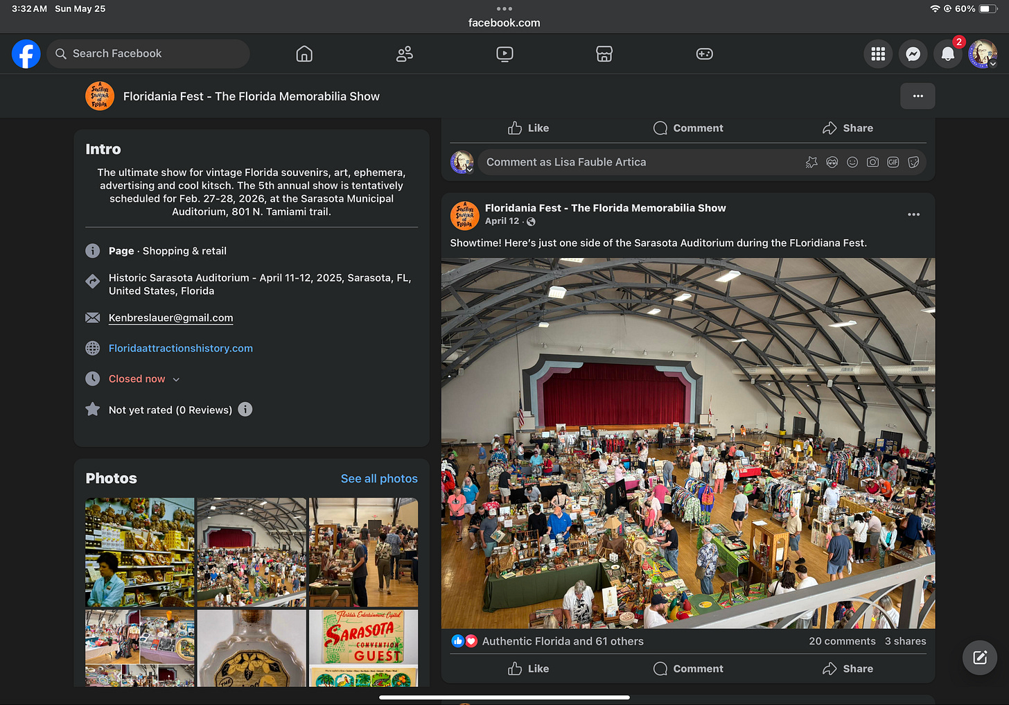The width and height of the screenshot is (1009, 705).
Task: Tap the floating compose message button
Action: click(x=980, y=658)
